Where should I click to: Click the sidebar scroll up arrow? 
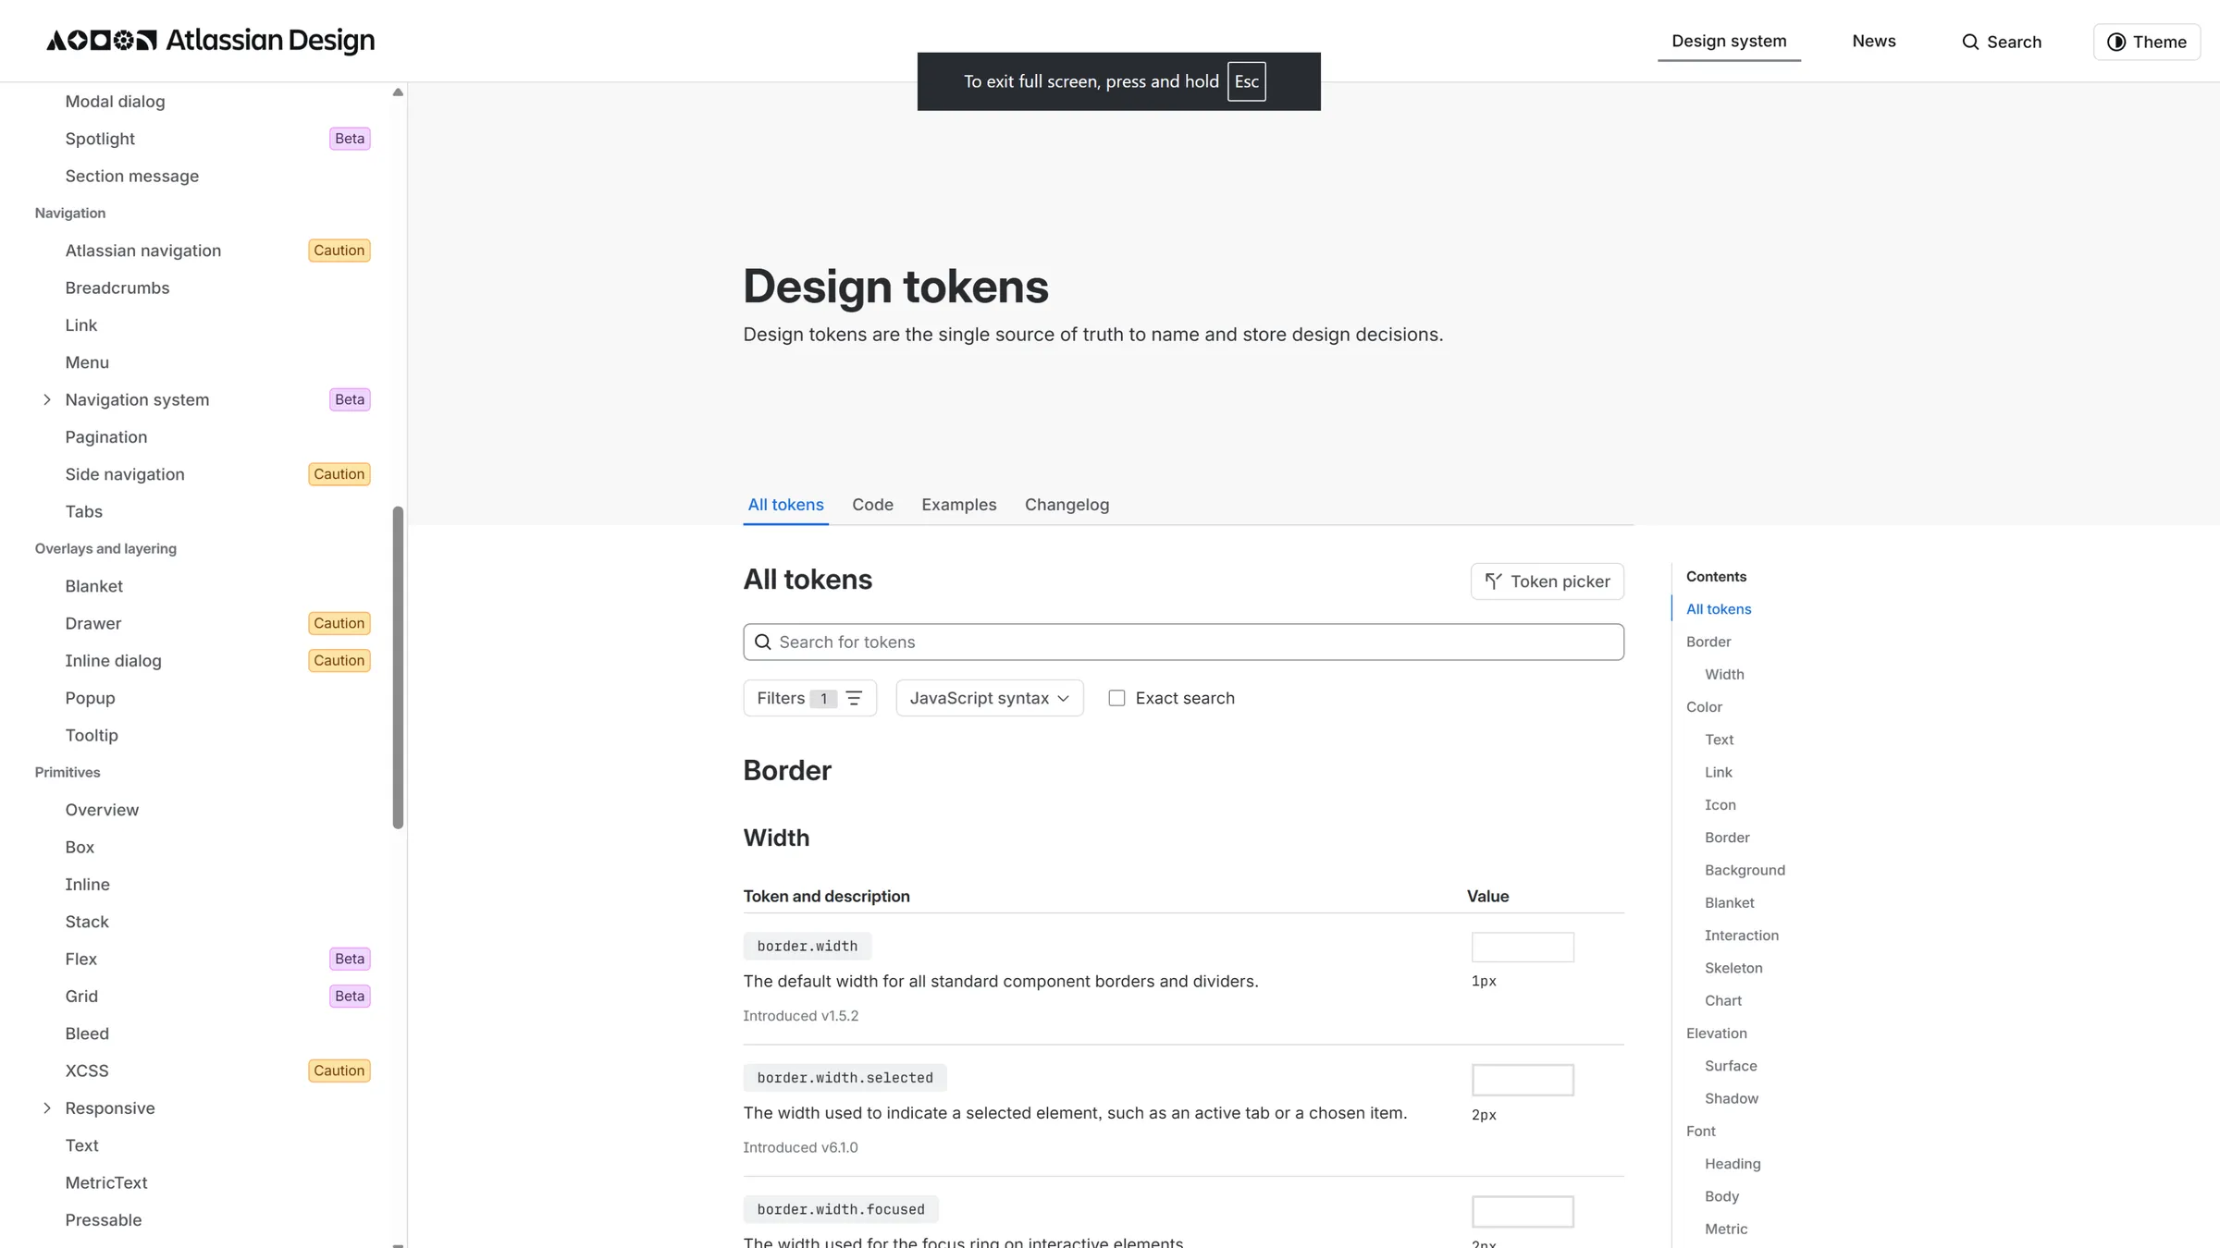tap(398, 92)
